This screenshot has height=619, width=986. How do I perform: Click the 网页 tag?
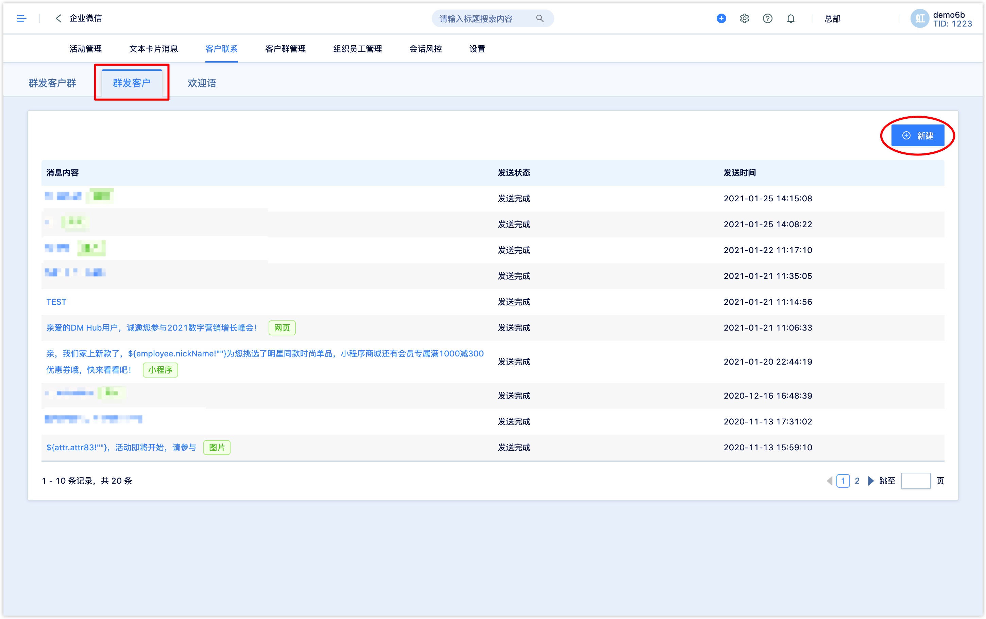282,328
